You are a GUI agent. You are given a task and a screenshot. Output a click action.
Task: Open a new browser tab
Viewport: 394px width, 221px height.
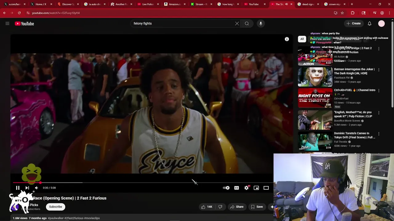352,4
